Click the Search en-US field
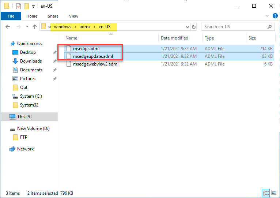This screenshot has height=198, width=280. [x=238, y=27]
